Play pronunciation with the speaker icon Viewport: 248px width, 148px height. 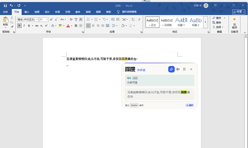pos(178,69)
